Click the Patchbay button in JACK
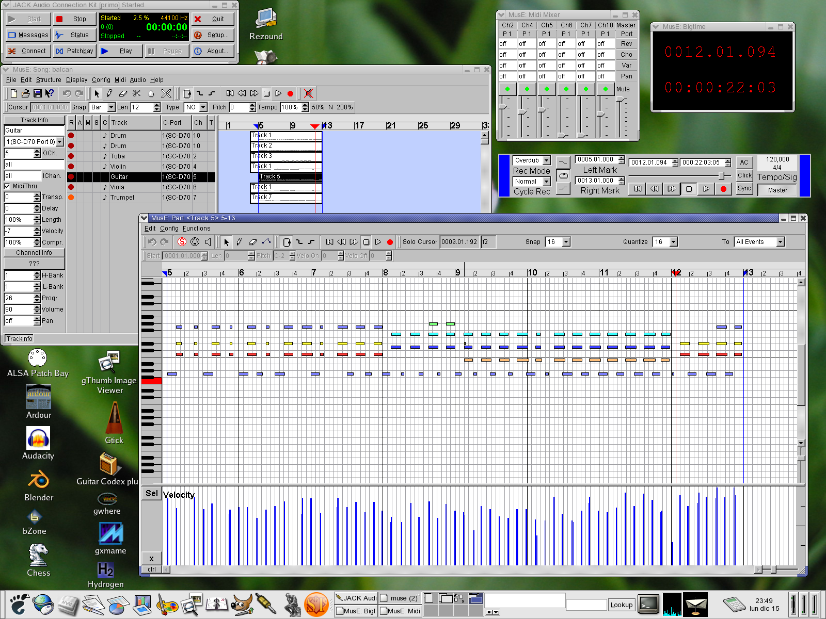 tap(75, 51)
